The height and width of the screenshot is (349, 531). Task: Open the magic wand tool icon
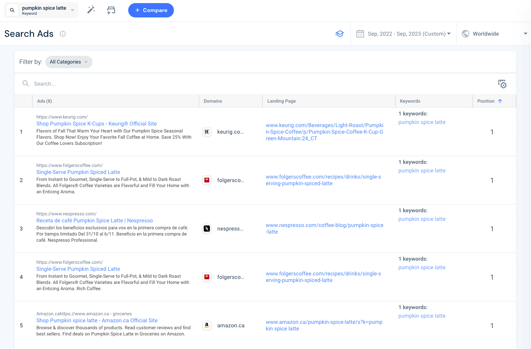[x=91, y=10]
